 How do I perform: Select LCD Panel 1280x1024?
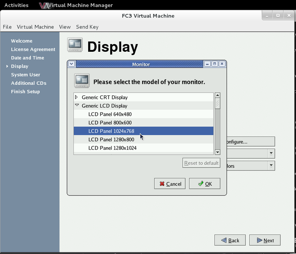(143, 148)
